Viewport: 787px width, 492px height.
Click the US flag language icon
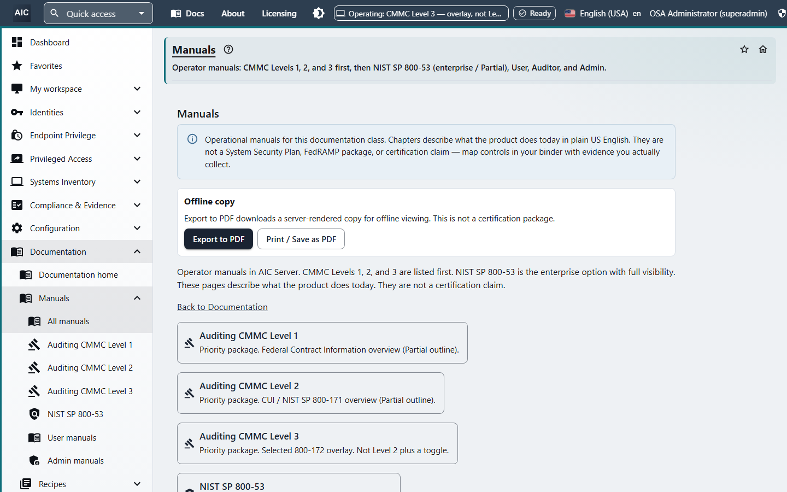coord(570,13)
